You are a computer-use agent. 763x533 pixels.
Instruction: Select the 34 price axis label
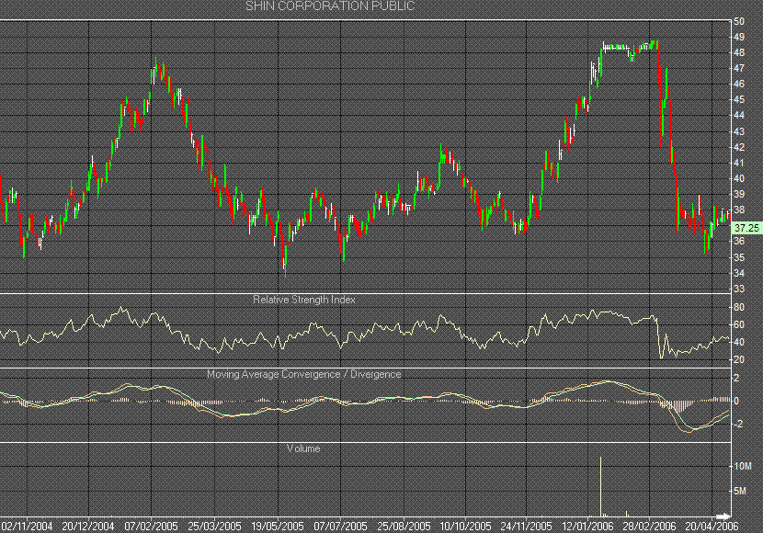pos(739,273)
